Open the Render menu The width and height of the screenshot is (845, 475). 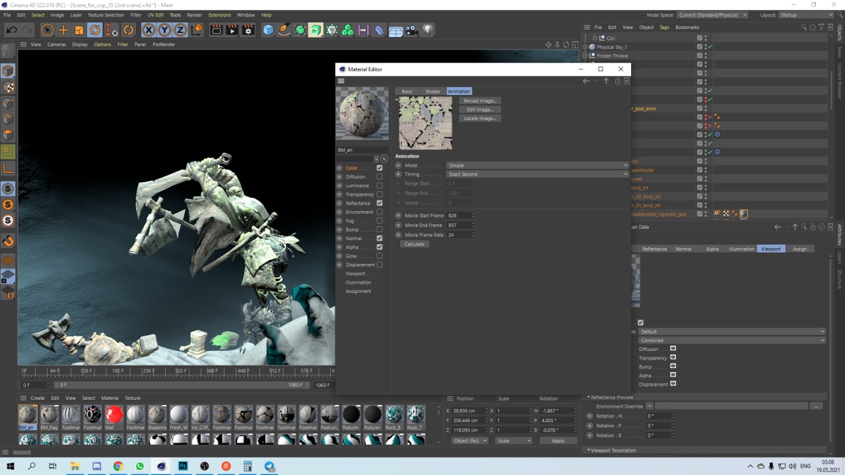(195, 15)
